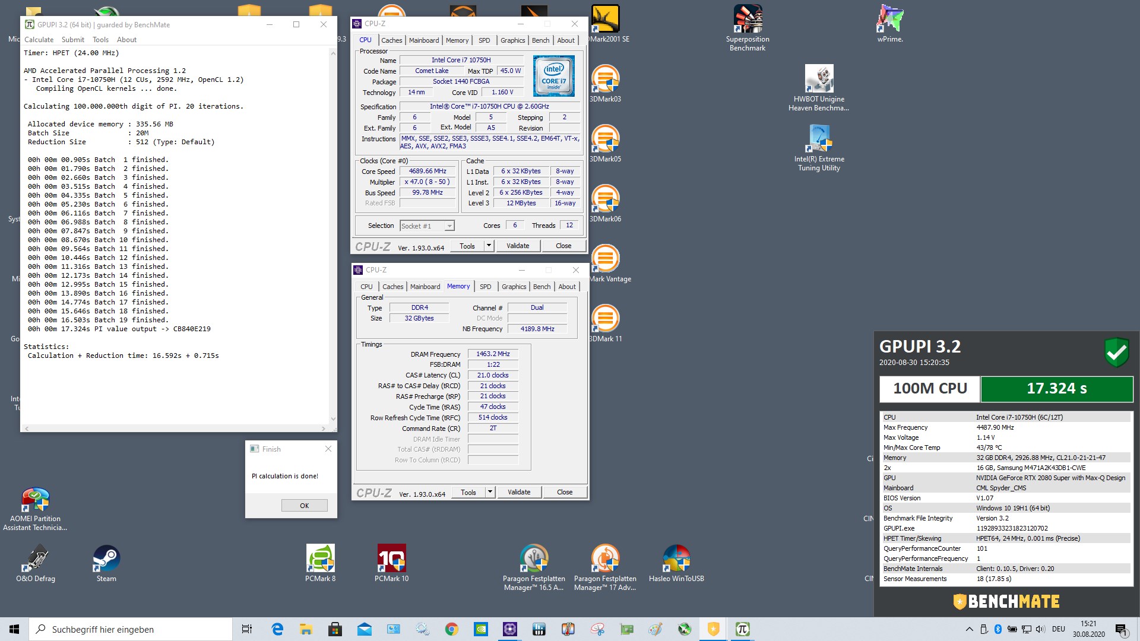
Task: Click the 17.324 s result bar
Action: pos(1056,389)
